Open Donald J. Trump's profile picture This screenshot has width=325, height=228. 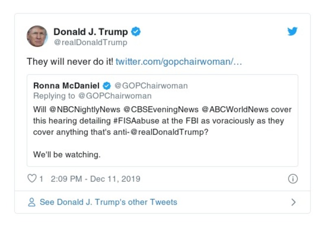coord(37,36)
